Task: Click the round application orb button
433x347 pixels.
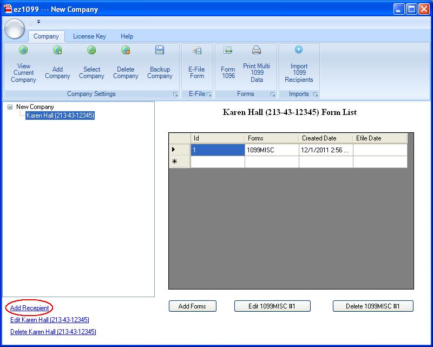Action: [15, 29]
